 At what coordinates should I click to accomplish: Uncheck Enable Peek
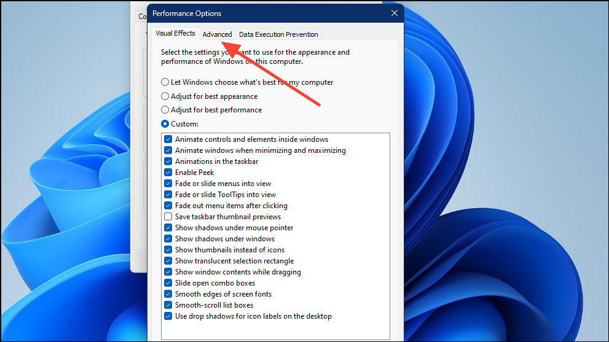click(x=168, y=173)
